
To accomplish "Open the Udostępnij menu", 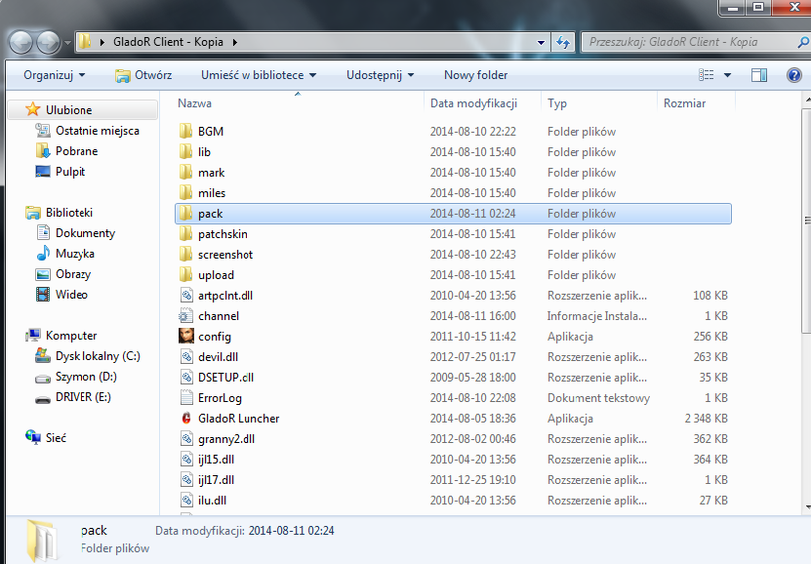I will pos(381,75).
